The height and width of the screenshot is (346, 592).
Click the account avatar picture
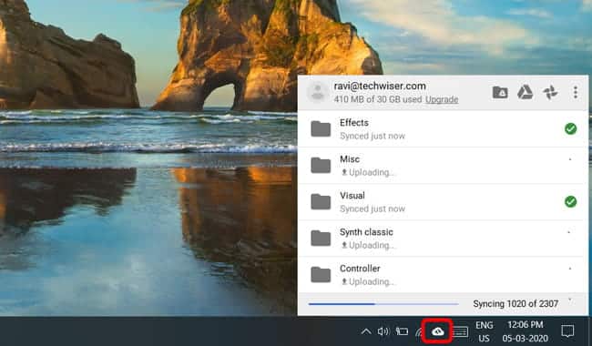317,92
